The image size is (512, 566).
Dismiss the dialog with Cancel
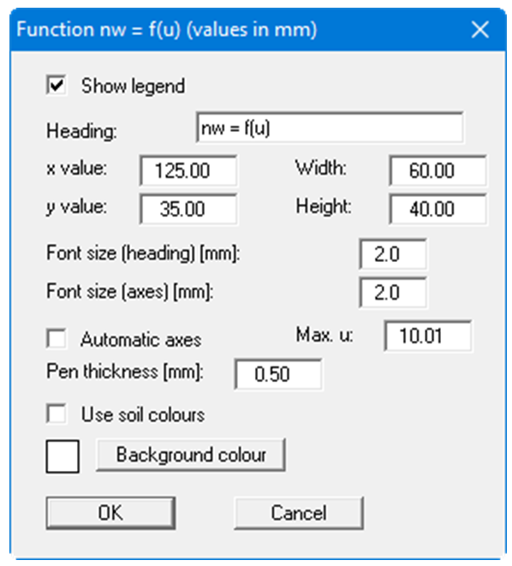pyautogui.click(x=299, y=513)
